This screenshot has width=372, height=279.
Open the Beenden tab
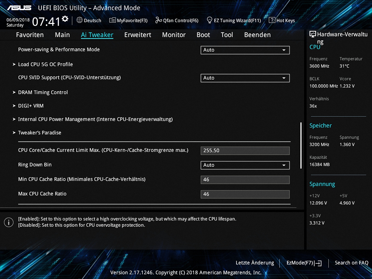(258, 35)
